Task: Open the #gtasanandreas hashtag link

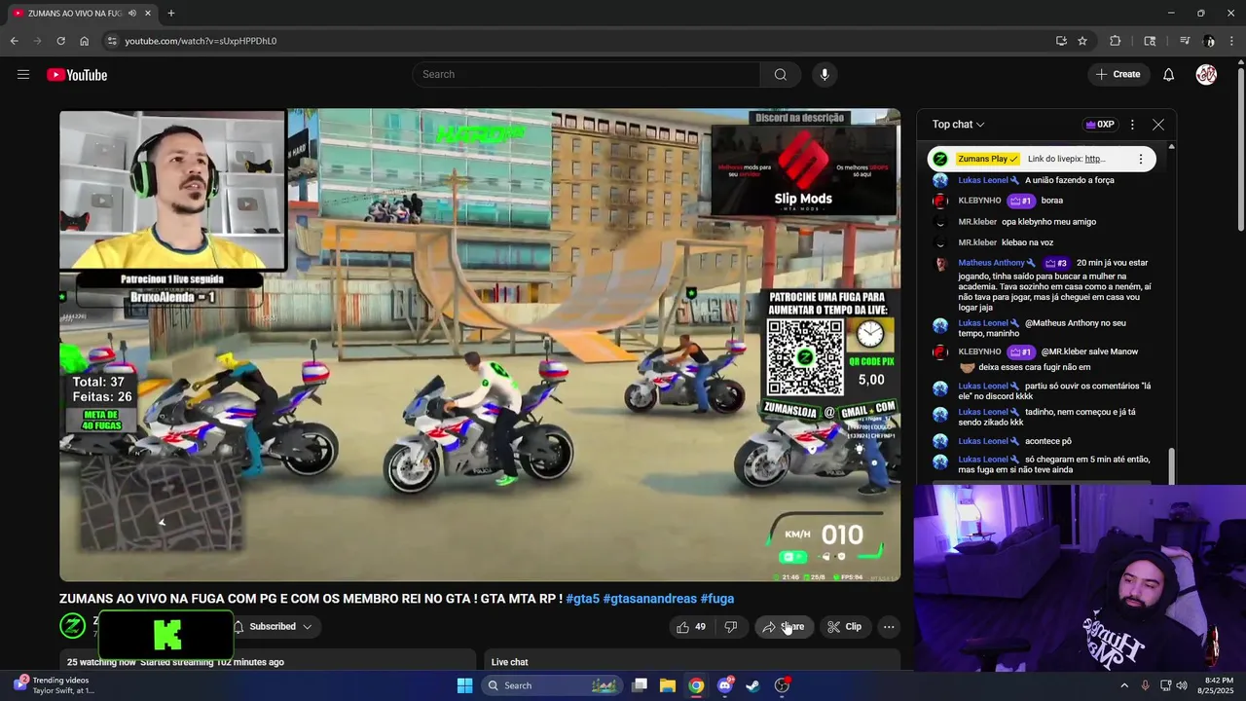Action: coord(649,599)
